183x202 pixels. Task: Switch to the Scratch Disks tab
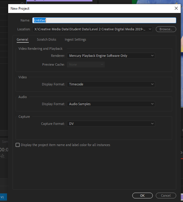tap(46, 39)
